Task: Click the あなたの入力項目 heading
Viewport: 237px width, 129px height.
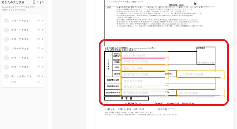Action: (x=13, y=2)
